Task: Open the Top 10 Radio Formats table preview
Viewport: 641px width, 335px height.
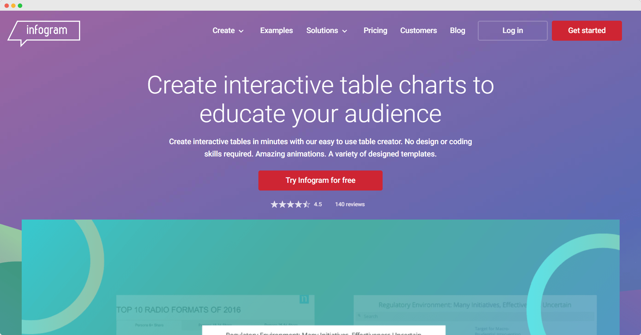Action: coord(215,315)
